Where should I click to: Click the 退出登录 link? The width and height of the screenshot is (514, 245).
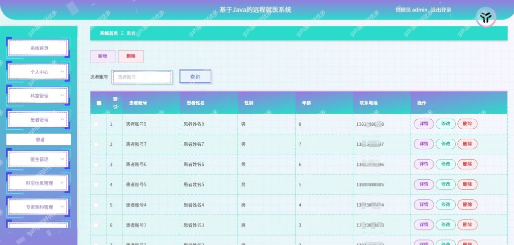441,10
